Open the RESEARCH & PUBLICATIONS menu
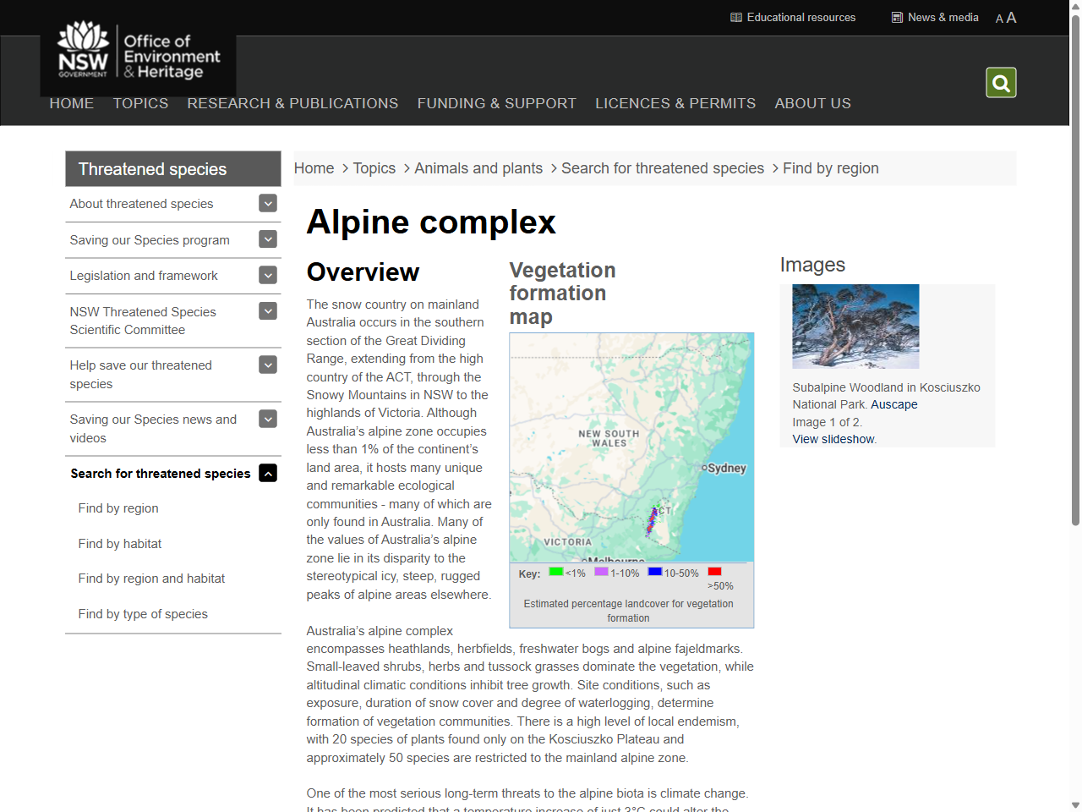Viewport: 1082px width, 812px height. point(292,103)
